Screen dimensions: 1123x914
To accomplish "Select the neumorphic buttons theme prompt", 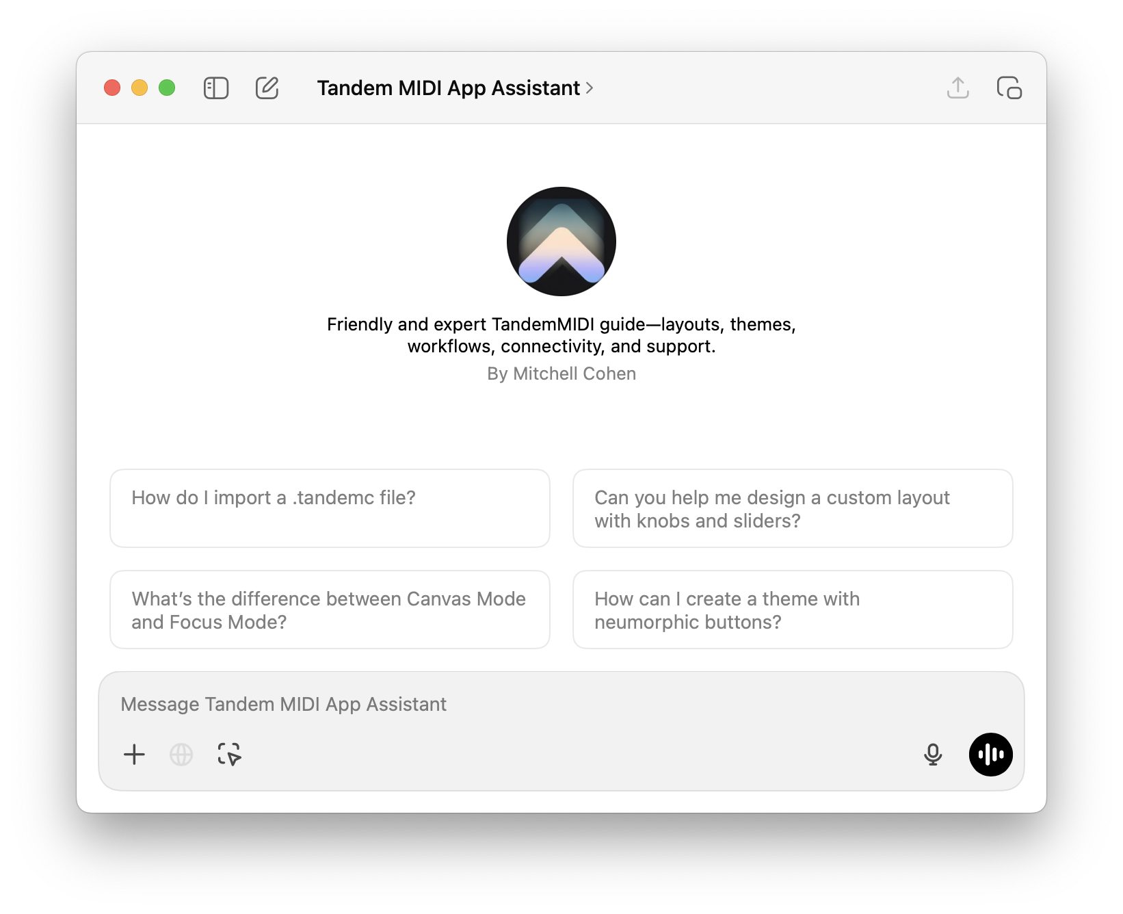I will pyautogui.click(x=792, y=610).
